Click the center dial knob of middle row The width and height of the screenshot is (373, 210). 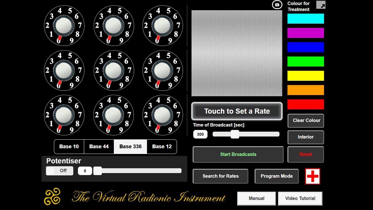coord(114,70)
